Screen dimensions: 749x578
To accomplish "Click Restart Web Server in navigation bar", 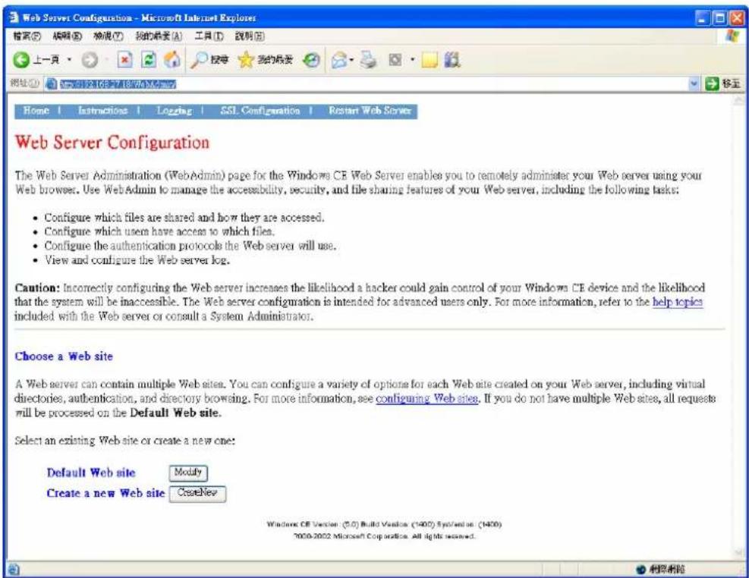I will coord(370,111).
